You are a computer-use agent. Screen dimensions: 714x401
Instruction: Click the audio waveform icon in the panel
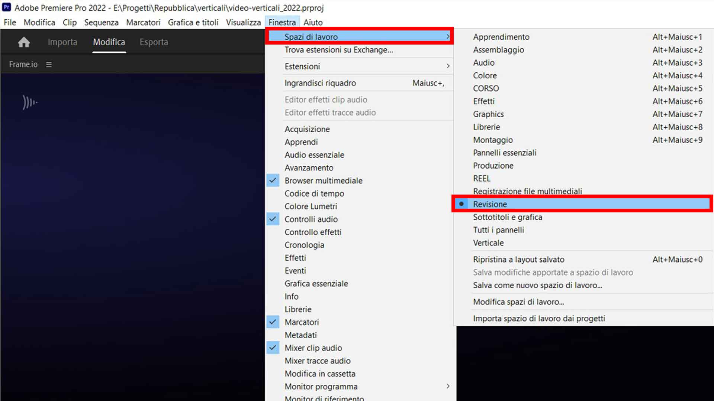tap(30, 102)
